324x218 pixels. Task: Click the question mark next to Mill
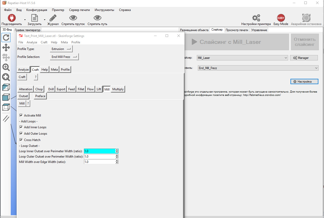(28, 104)
